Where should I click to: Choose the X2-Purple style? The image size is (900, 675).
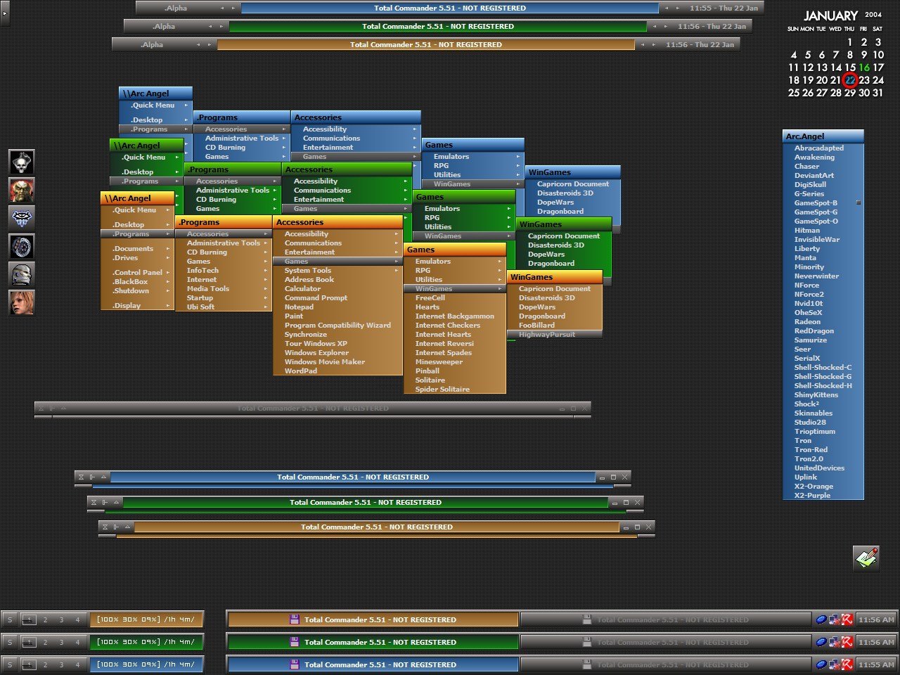click(823, 496)
